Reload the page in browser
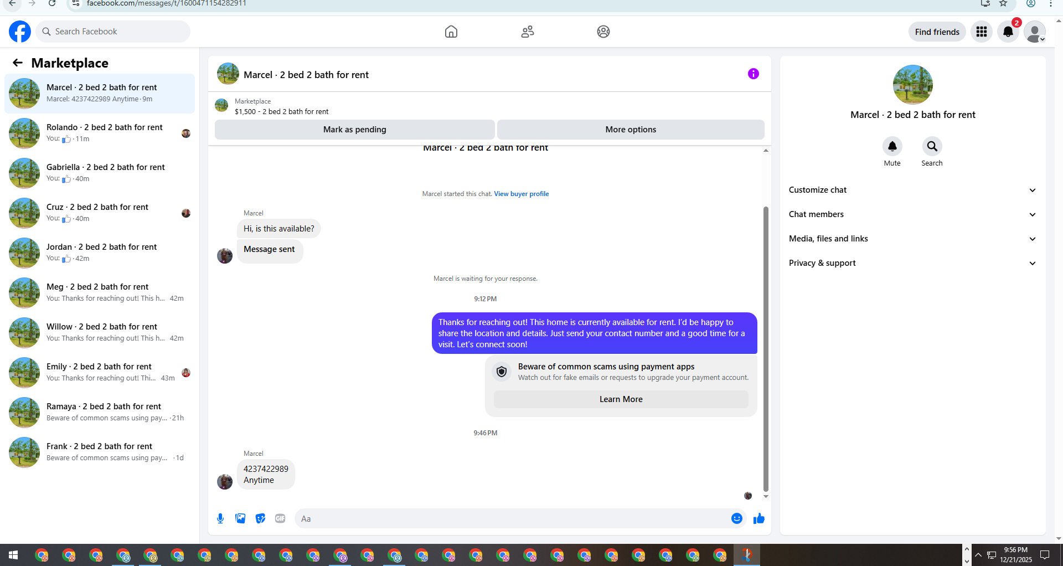Viewport: 1063px width, 566px height. point(51,3)
